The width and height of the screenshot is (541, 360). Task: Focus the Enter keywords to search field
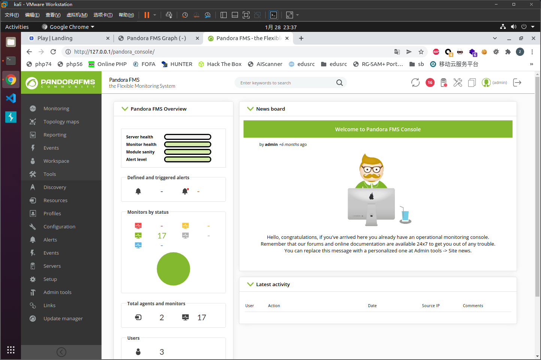(x=287, y=83)
